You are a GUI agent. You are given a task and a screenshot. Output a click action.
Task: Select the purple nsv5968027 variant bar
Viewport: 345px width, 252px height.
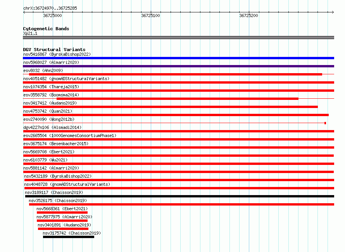click(x=178, y=66)
